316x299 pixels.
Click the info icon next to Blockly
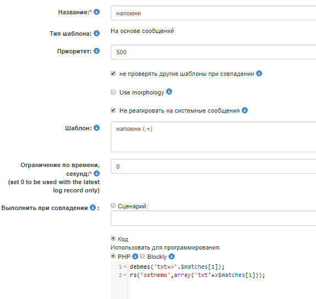pos(172,257)
